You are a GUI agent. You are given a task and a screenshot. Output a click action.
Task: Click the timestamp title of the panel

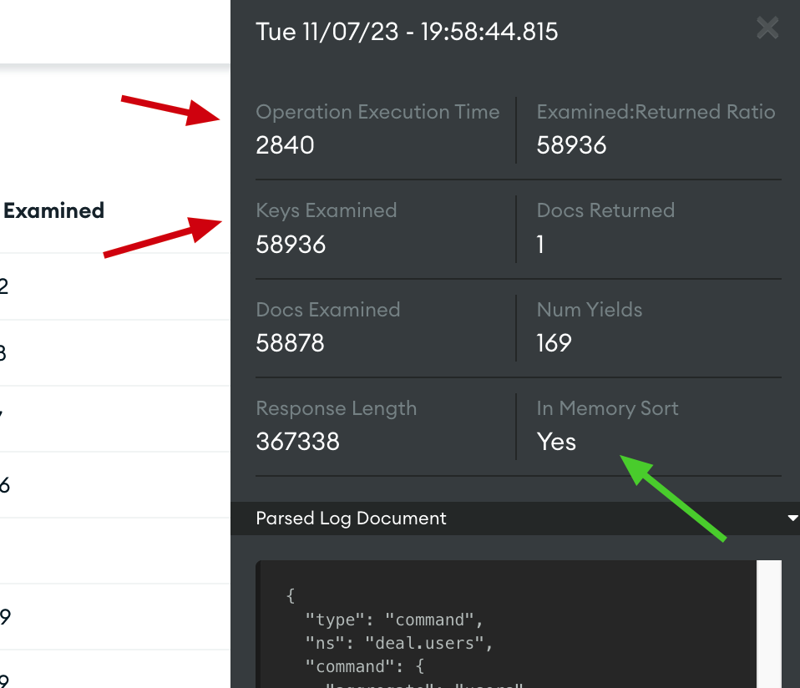pos(407,32)
